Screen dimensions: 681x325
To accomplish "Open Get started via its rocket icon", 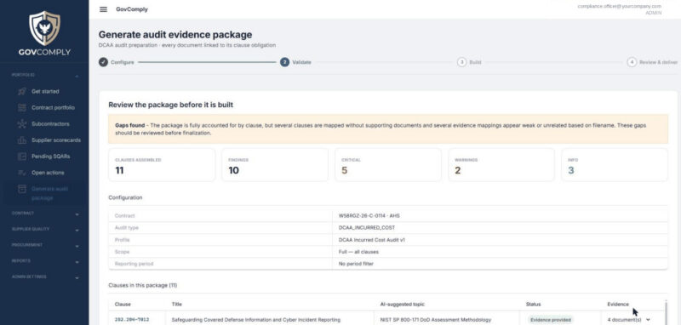I will (x=22, y=92).
